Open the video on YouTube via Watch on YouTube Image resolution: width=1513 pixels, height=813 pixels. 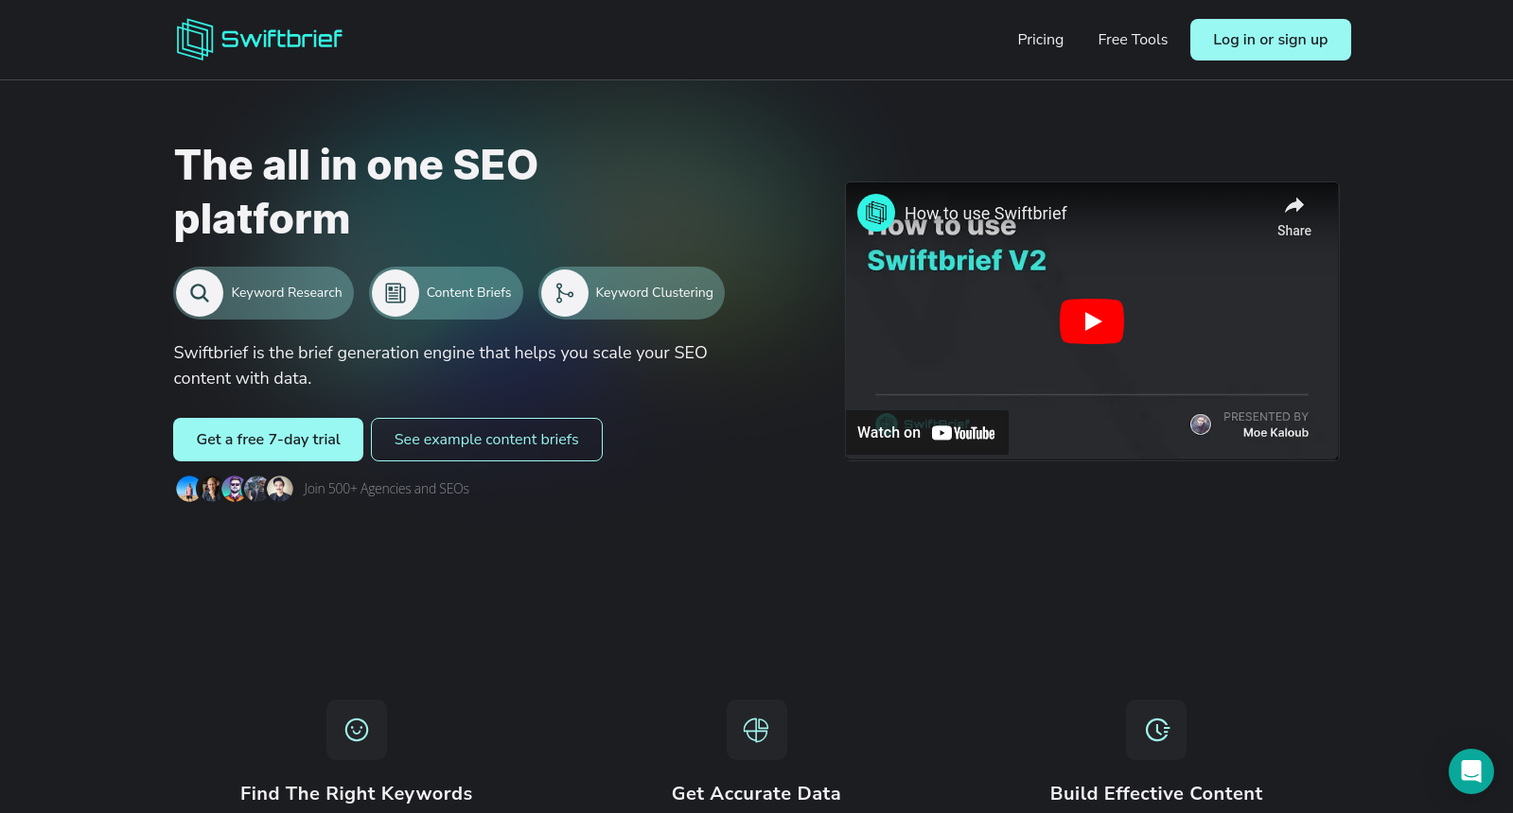926,433
